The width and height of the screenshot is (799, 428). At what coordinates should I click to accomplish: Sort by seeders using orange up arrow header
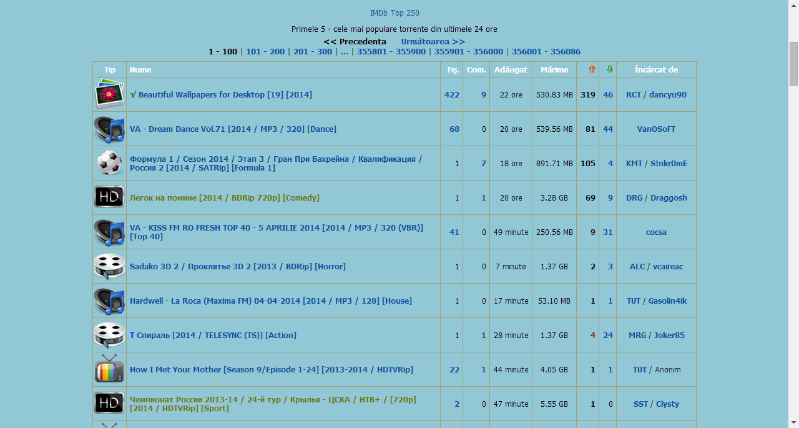[592, 69]
